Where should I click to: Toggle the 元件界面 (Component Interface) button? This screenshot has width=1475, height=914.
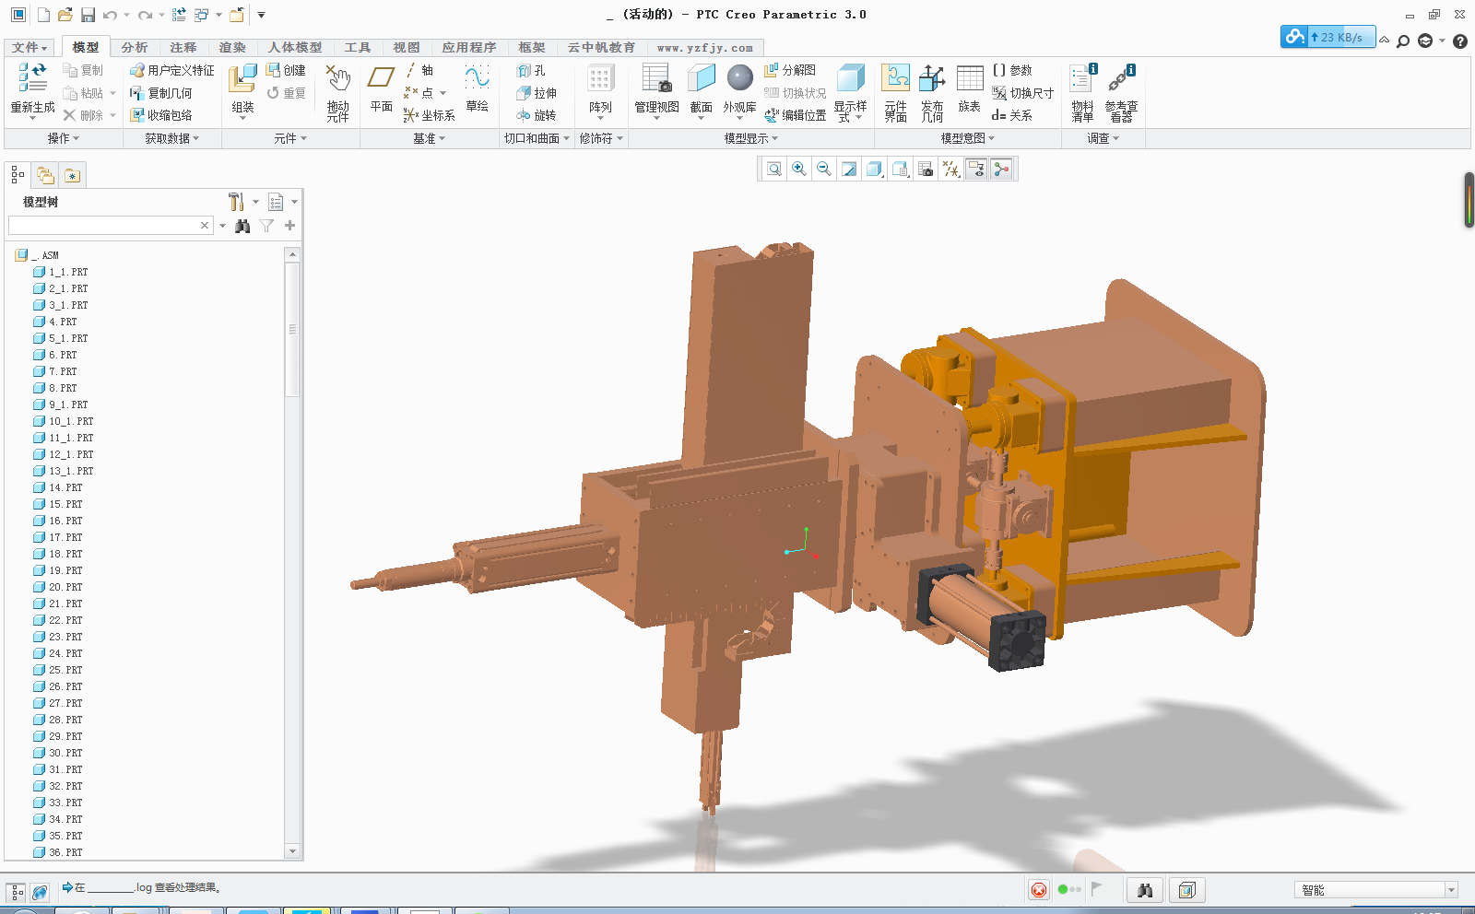[x=895, y=80]
